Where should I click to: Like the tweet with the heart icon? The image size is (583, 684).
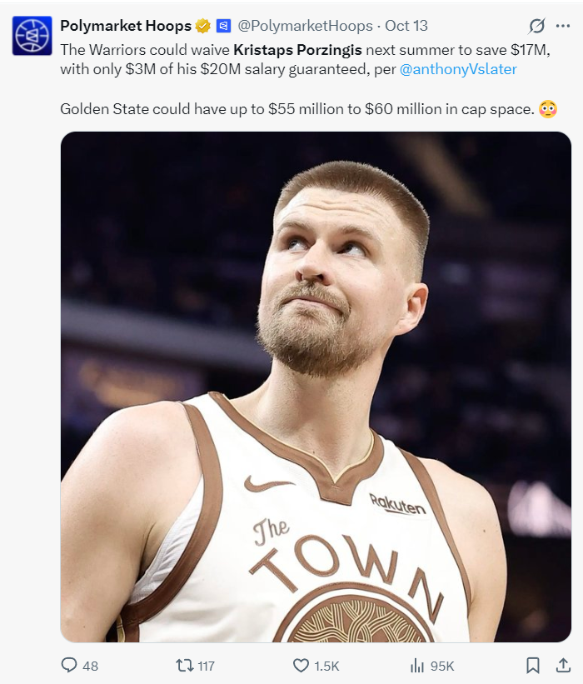(301, 666)
